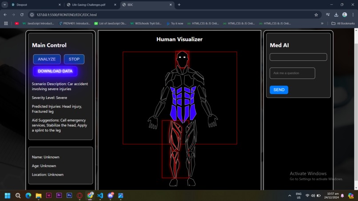Launch Microsoft Edge from the taskbar

pyautogui.click(x=28, y=196)
